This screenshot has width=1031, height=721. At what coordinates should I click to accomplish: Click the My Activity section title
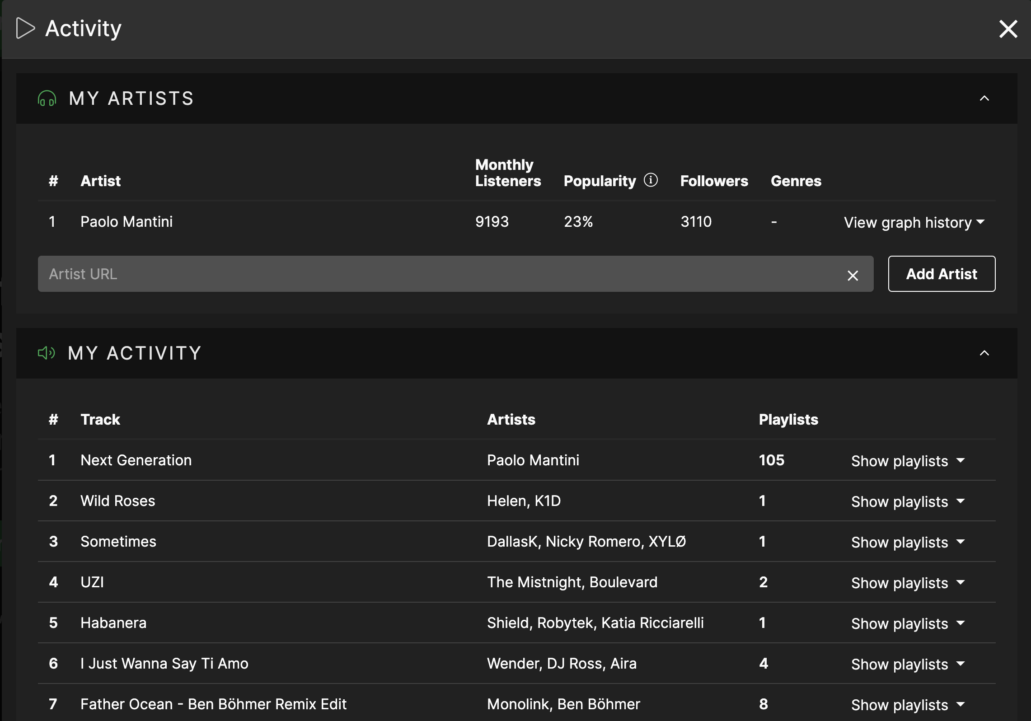tap(134, 353)
